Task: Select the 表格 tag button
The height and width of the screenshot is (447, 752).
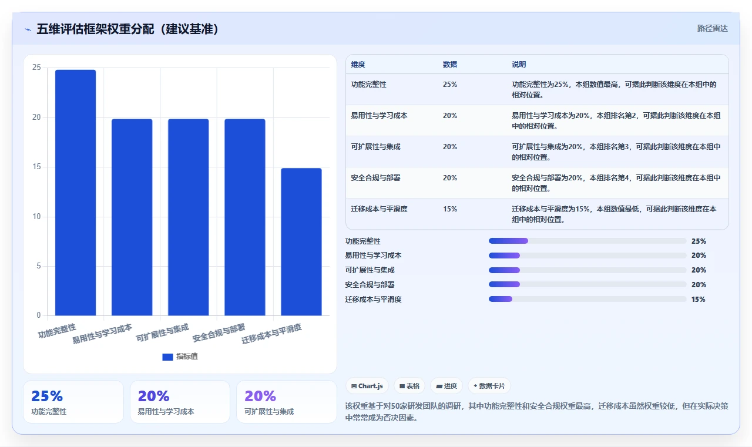Action: 409,386
